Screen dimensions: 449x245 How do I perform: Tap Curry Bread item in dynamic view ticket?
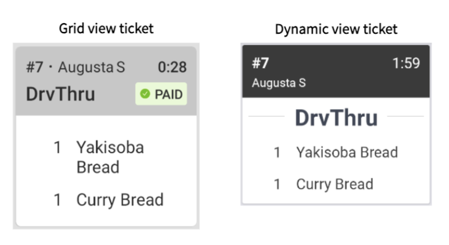[334, 184]
